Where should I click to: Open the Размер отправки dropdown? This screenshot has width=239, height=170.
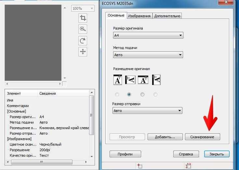coord(147,111)
